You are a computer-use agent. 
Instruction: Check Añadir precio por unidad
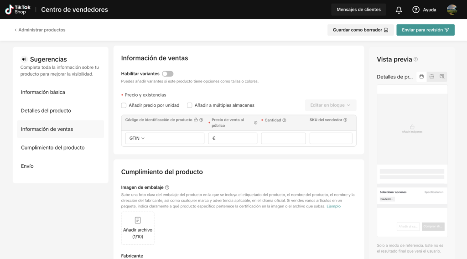pos(124,105)
